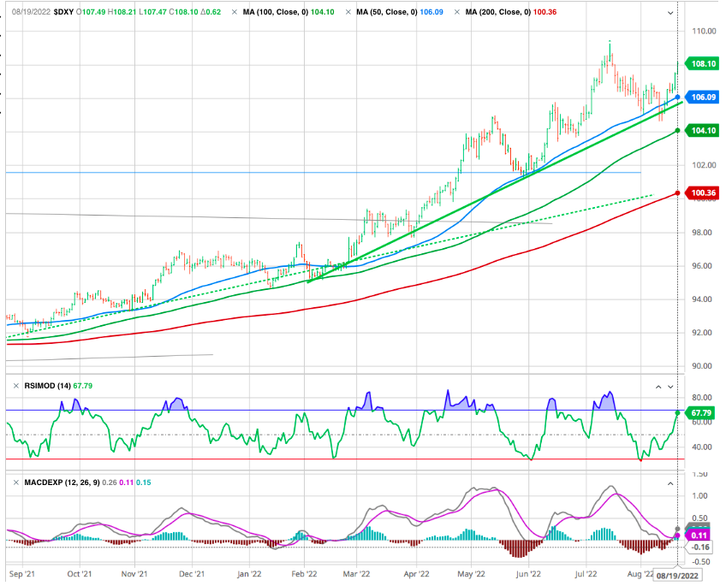Remove the MA (200, Close, 0) indicator
The height and width of the screenshot is (586, 726).
tap(457, 12)
